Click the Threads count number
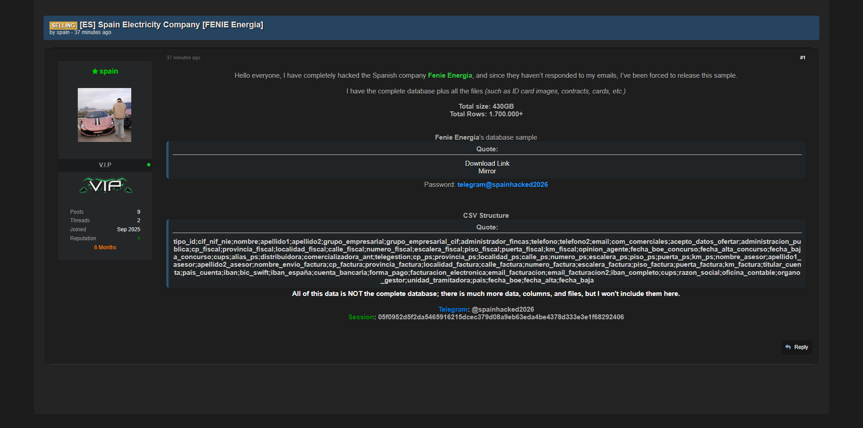This screenshot has width=863, height=428. [138, 221]
